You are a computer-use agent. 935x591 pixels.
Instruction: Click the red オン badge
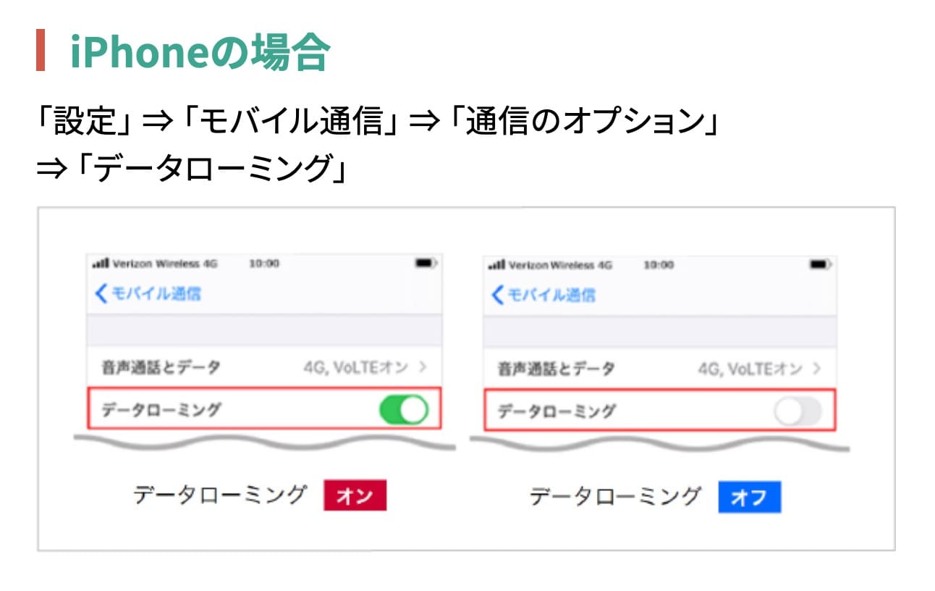(x=356, y=495)
